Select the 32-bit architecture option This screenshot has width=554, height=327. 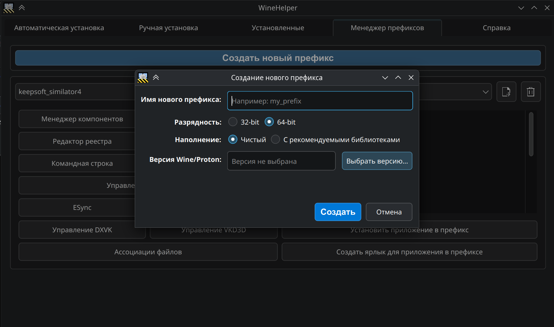(x=233, y=122)
